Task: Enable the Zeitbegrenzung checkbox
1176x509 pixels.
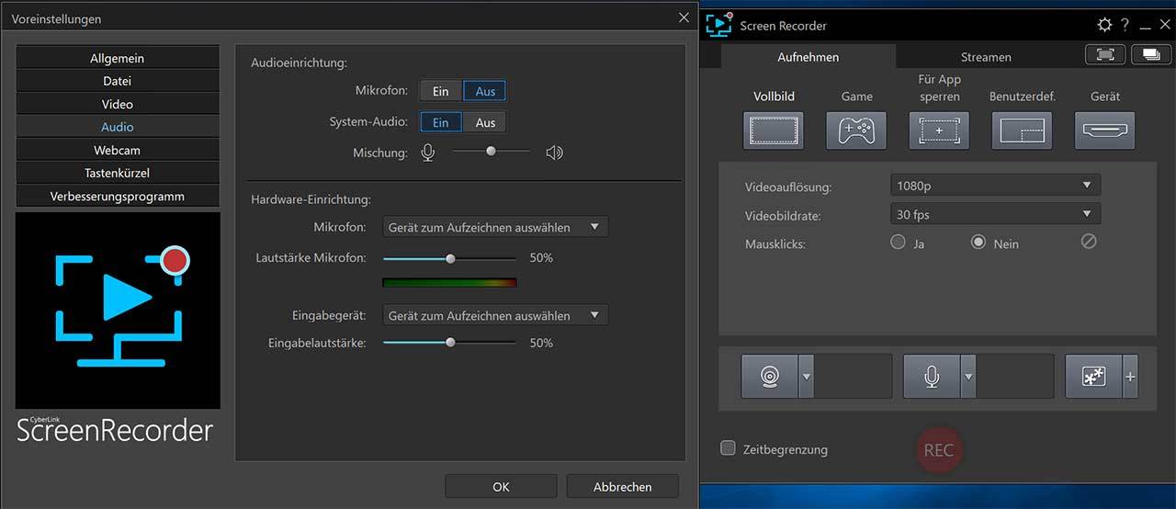Action: (729, 448)
